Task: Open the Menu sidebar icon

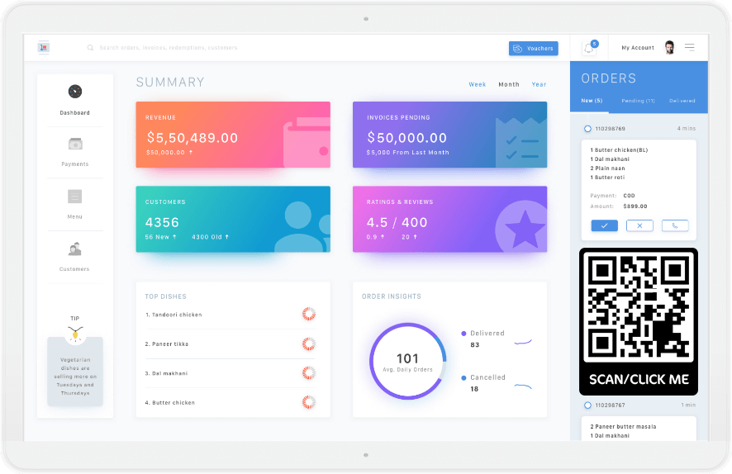Action: tap(74, 197)
